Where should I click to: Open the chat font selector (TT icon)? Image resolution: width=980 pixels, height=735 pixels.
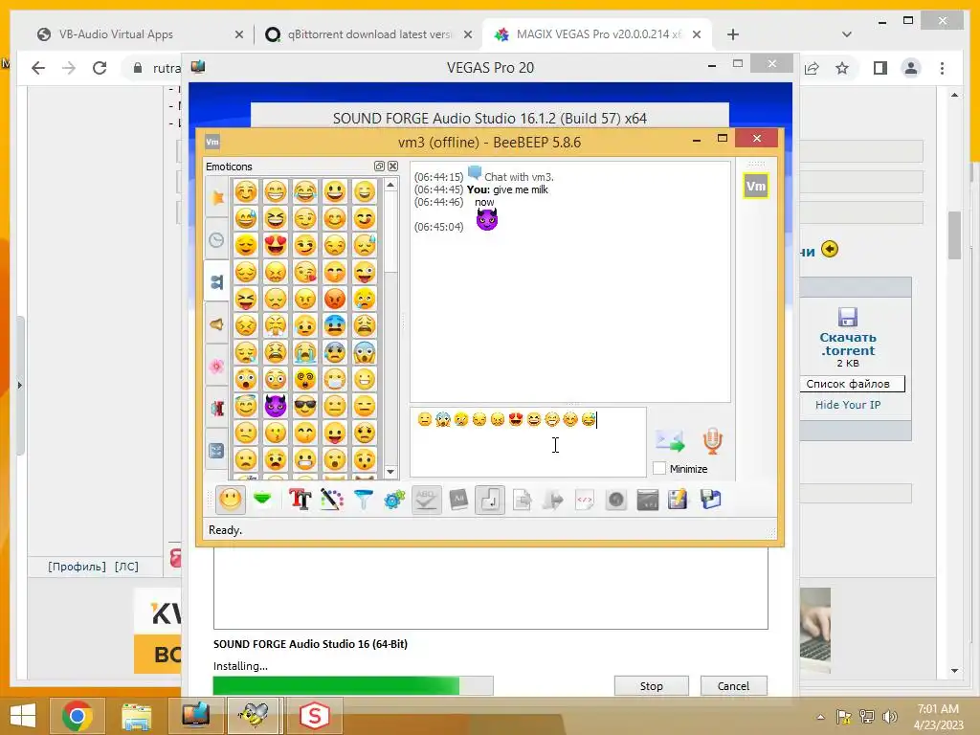(300, 500)
